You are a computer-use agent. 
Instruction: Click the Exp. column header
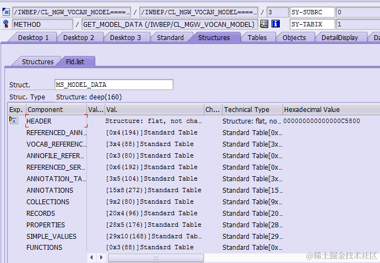(x=17, y=110)
